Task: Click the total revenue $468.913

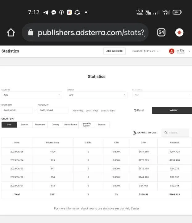Action: tap(175, 194)
